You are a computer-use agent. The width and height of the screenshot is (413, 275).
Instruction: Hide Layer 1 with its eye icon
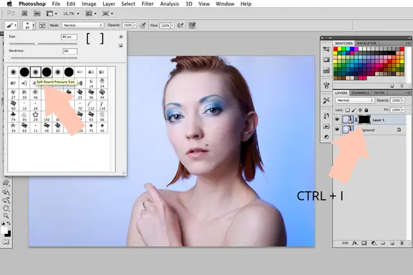(337, 119)
